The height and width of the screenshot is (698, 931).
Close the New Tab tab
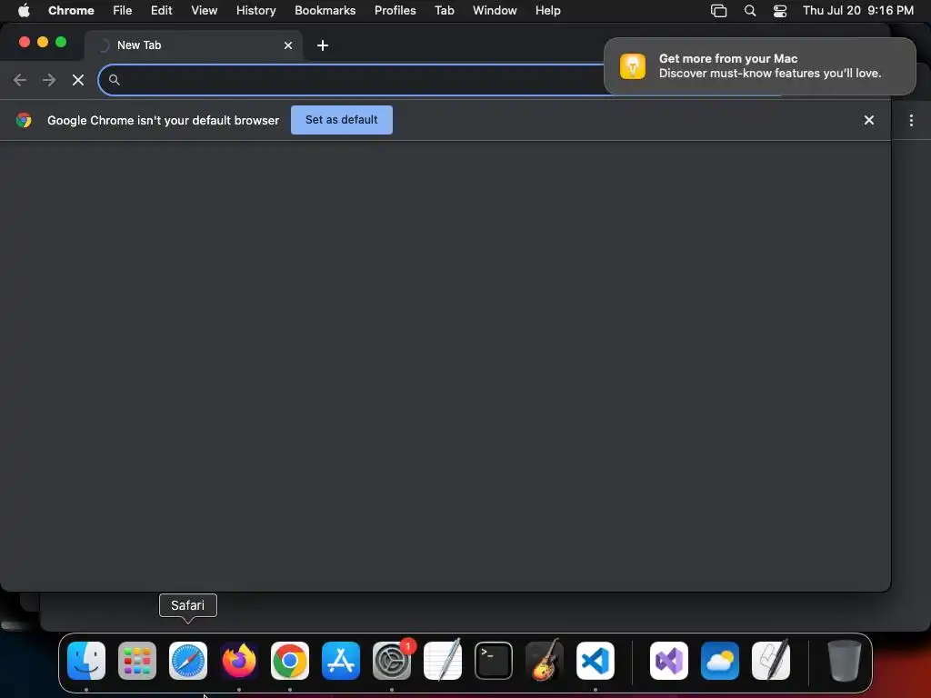click(288, 45)
